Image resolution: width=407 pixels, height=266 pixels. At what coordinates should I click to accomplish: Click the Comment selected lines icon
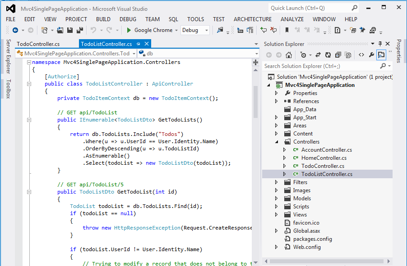pos(264,30)
